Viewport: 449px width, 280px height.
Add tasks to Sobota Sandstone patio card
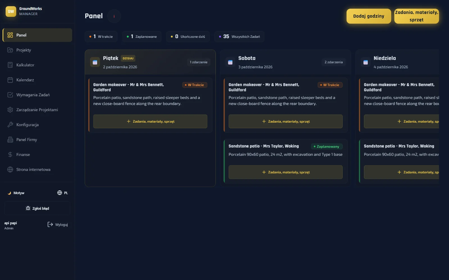pos(285,172)
